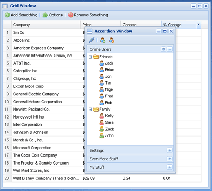212x191 pixels.
Task: Close the Accordion Window
Action: pyautogui.click(x=171, y=31)
